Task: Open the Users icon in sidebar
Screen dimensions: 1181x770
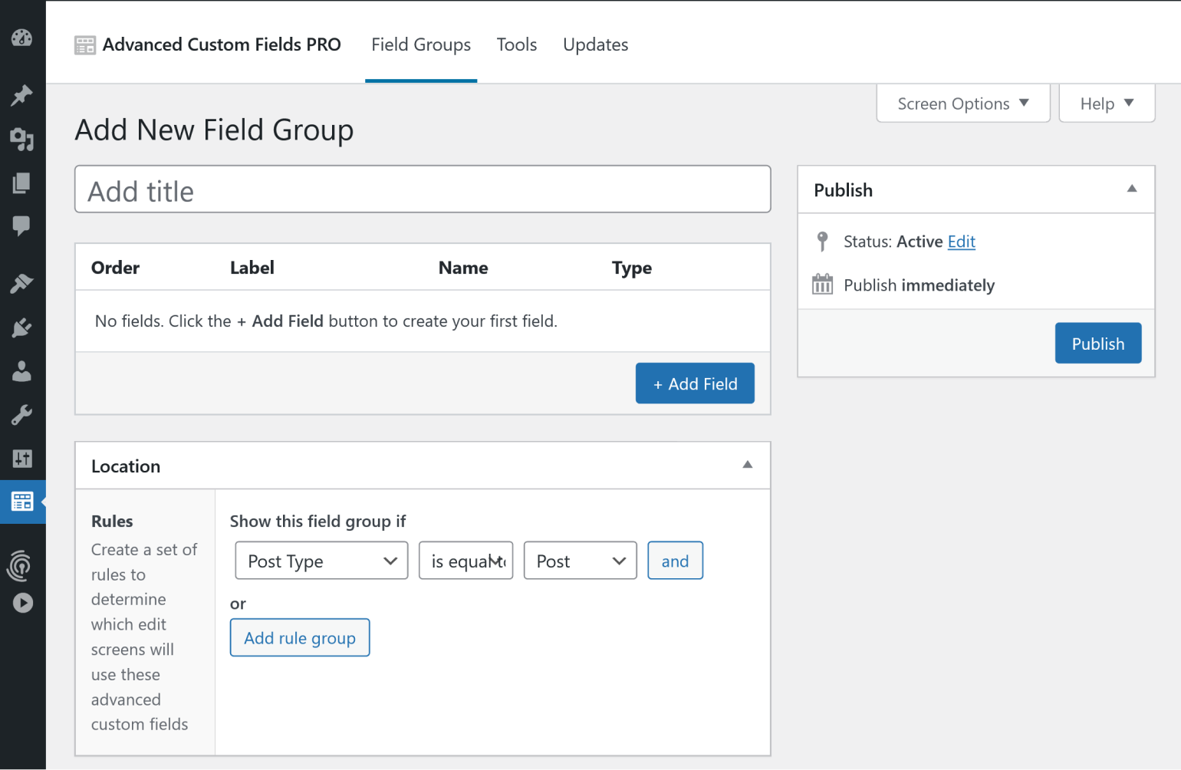Action: click(x=22, y=371)
